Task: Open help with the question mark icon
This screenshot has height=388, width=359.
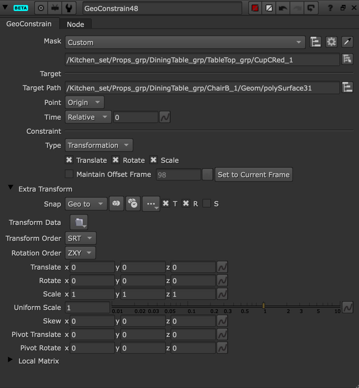Action: (x=330, y=8)
